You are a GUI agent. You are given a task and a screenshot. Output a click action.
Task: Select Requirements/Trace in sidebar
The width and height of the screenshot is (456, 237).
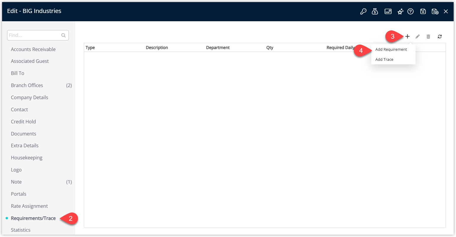coord(33,218)
